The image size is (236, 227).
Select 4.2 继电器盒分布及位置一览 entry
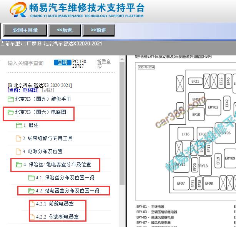tap(68, 191)
